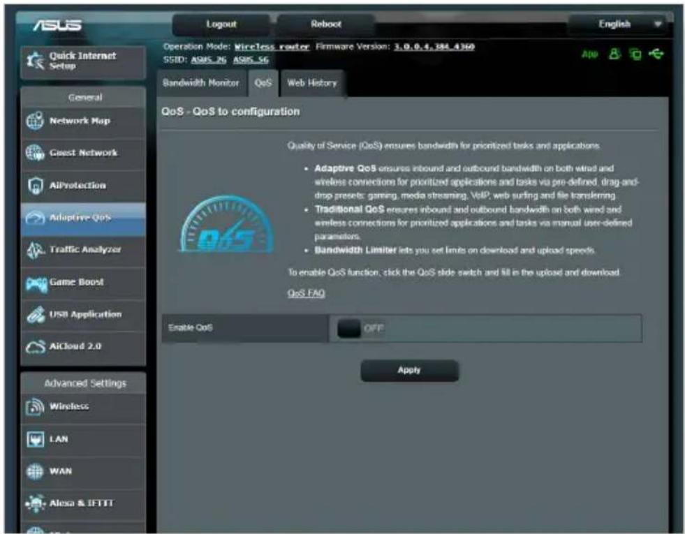Click the Alexa & IFTTT icon
The width and height of the screenshot is (685, 534).
(35, 503)
